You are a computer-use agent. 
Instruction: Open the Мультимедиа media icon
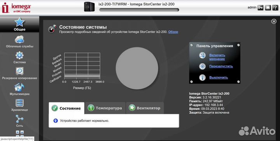coord(19,87)
